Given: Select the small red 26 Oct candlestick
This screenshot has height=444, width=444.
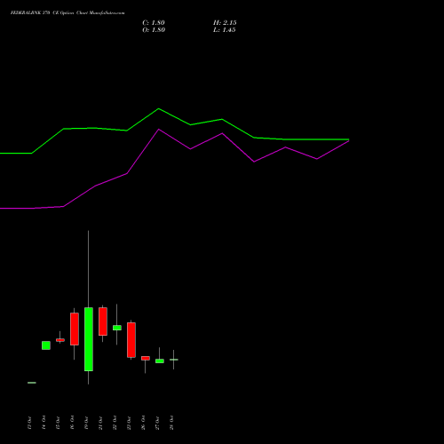Looking at the screenshot, I should coord(146,358).
